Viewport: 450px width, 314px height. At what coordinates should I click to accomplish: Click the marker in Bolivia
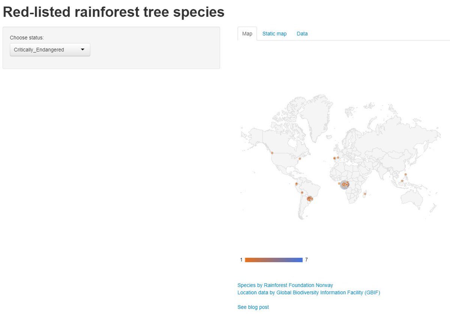[x=302, y=193]
